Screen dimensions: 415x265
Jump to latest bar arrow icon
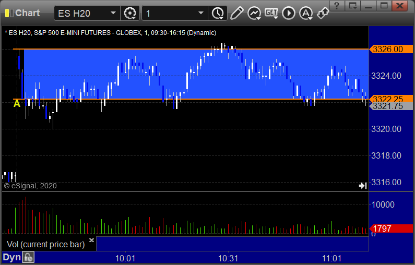pyautogui.click(x=363, y=186)
